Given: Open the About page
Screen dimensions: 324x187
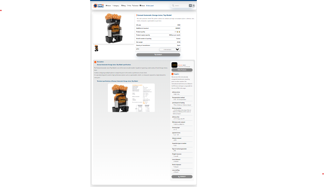Looking at the screenshot, I should (142, 5).
